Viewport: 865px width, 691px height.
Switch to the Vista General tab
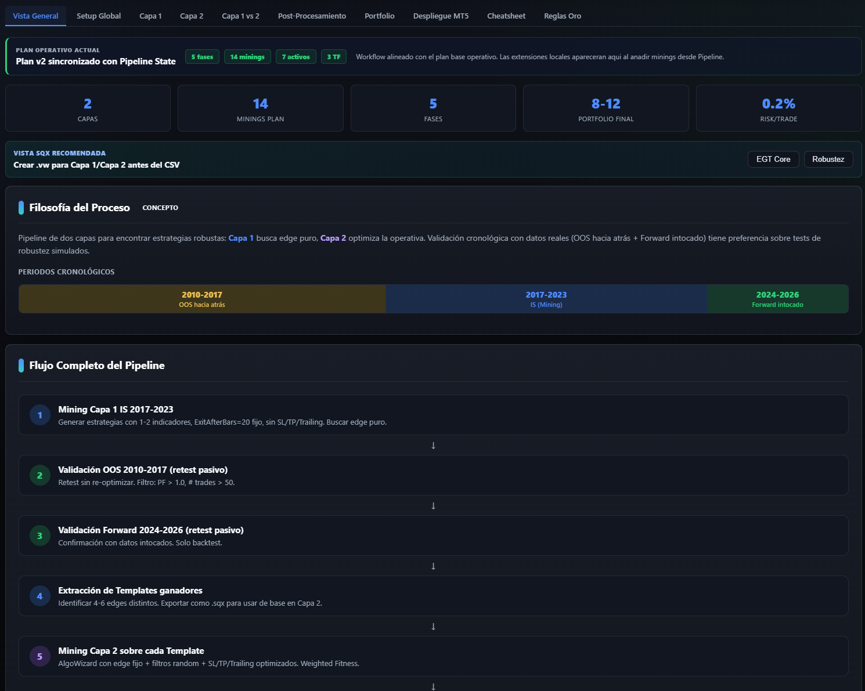click(x=35, y=16)
